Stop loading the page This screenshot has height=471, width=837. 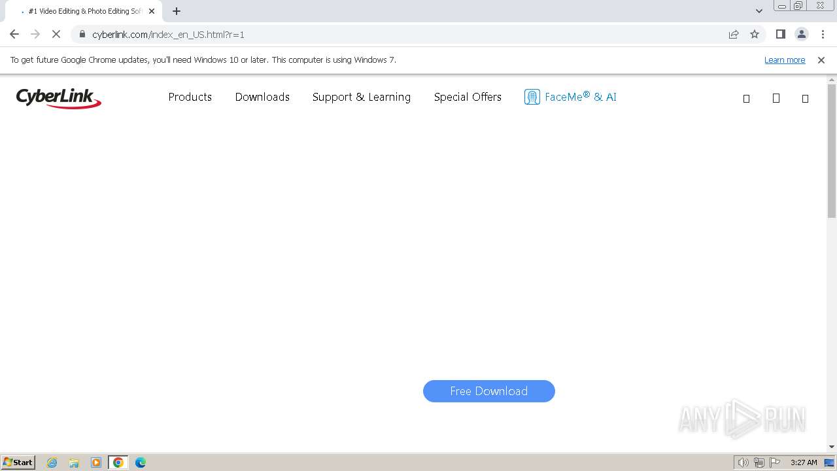(x=56, y=34)
